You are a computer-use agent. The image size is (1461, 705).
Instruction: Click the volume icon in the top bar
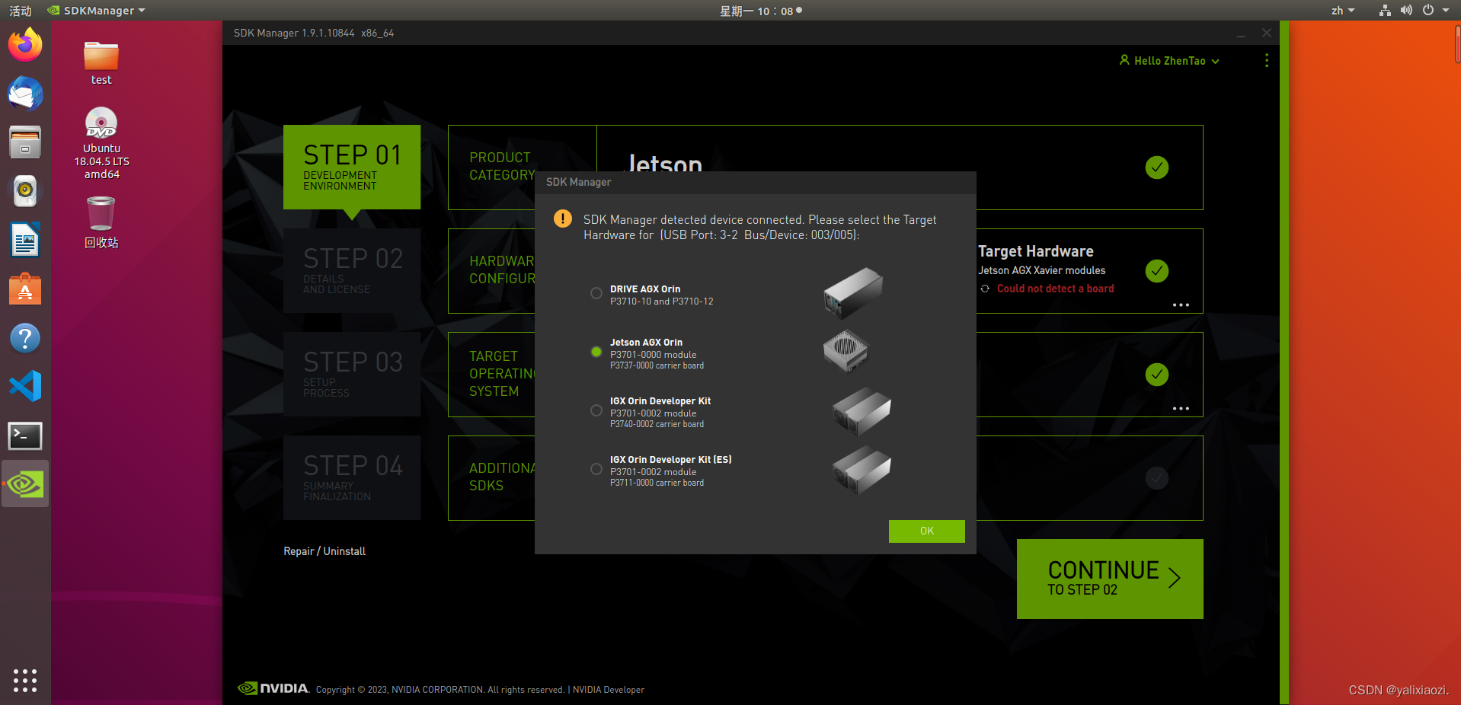point(1406,11)
